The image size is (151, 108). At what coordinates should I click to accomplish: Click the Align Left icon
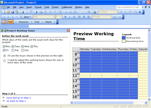tap(80, 17)
